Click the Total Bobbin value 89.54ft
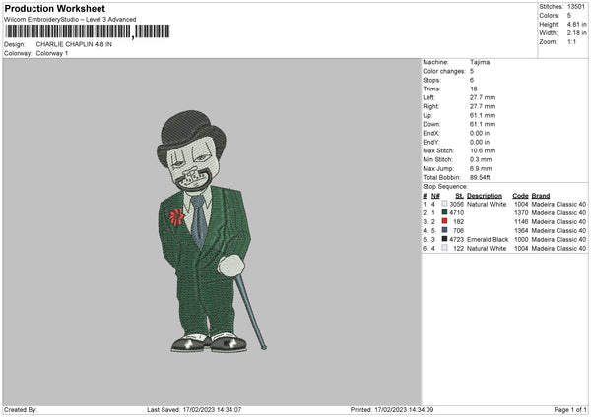This screenshot has height=417, width=591. [x=480, y=178]
